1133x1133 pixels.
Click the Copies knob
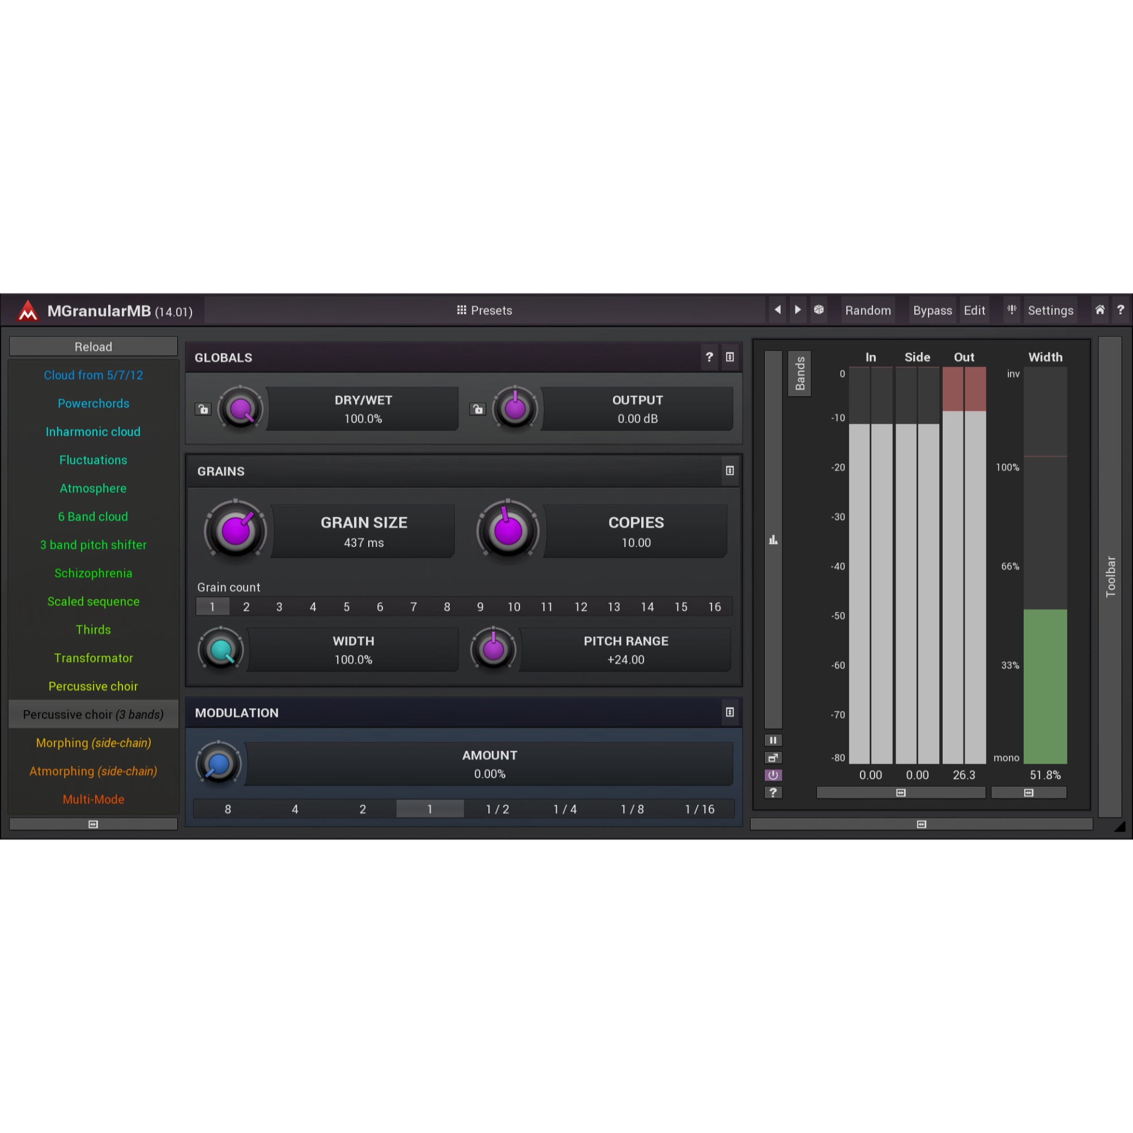tap(508, 531)
